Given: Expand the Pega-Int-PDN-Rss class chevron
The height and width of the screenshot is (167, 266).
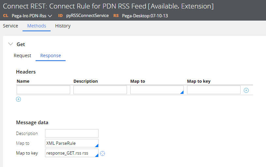Looking at the screenshot, I should tap(50, 16).
